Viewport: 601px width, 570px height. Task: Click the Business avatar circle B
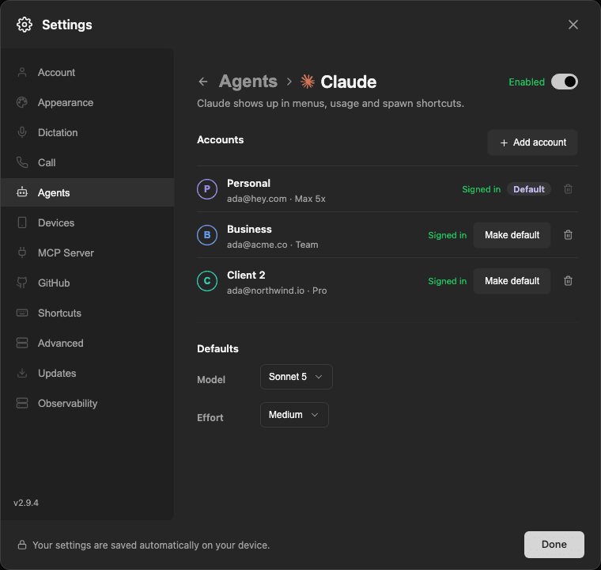click(x=207, y=234)
